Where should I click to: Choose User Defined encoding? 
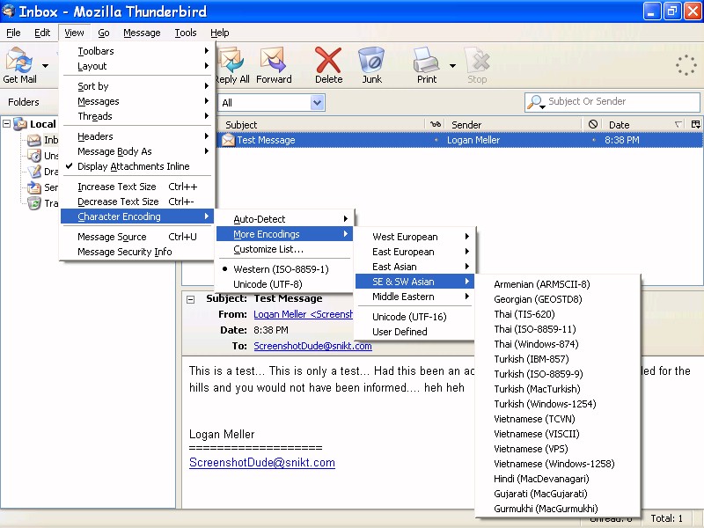pos(414,332)
